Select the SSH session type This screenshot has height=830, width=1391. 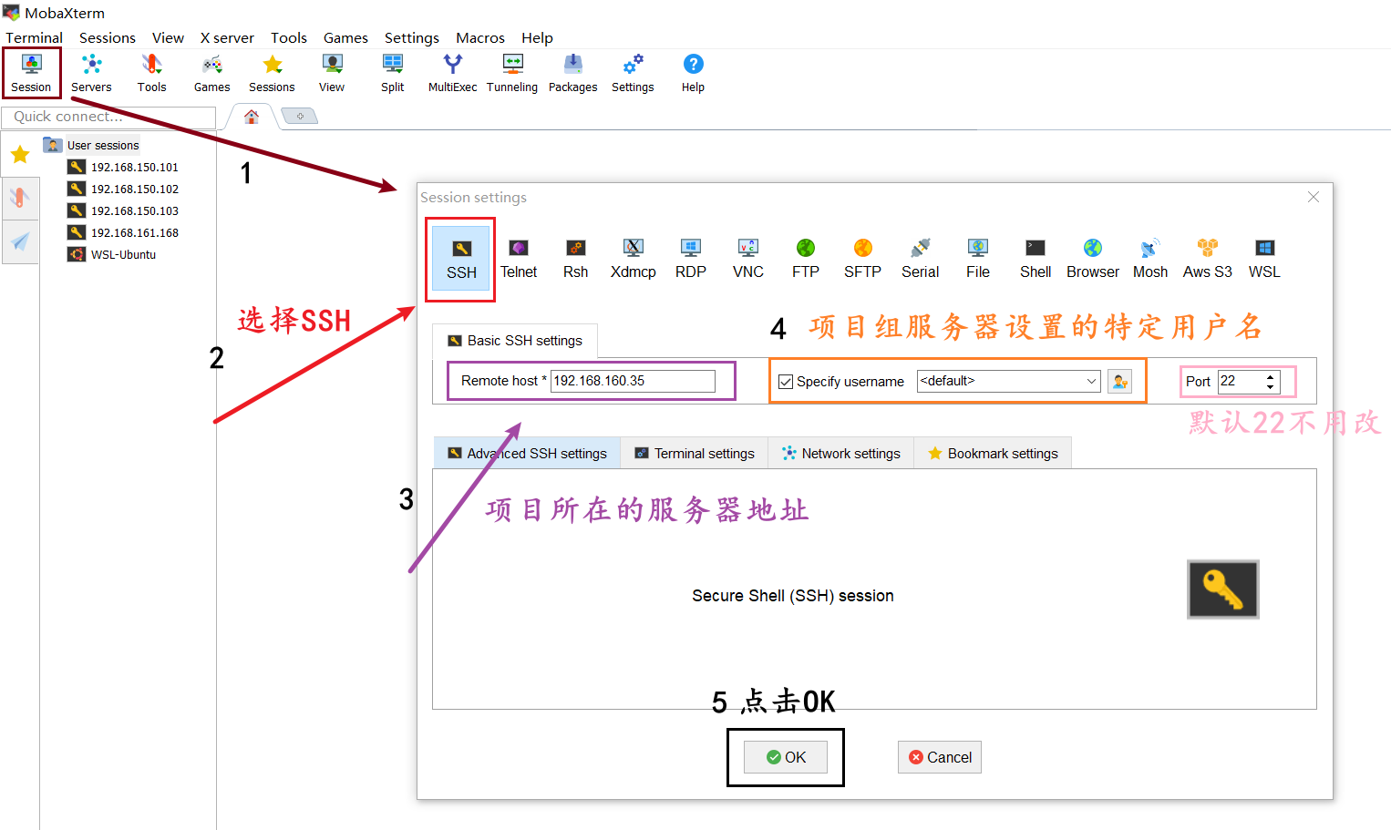[x=461, y=259]
